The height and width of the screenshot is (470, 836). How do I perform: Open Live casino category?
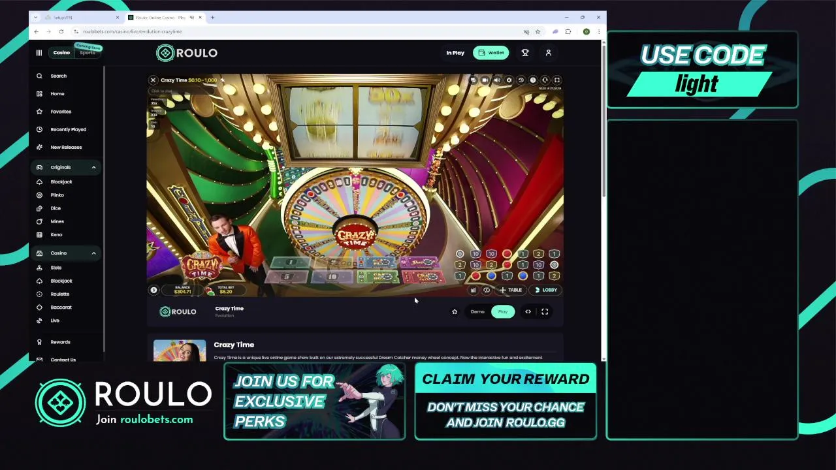click(54, 321)
